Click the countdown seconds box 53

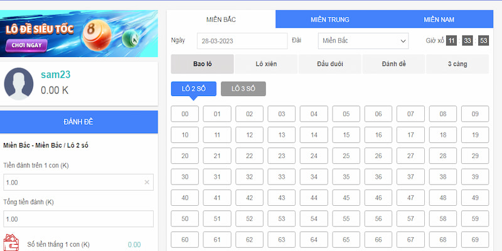click(x=483, y=41)
